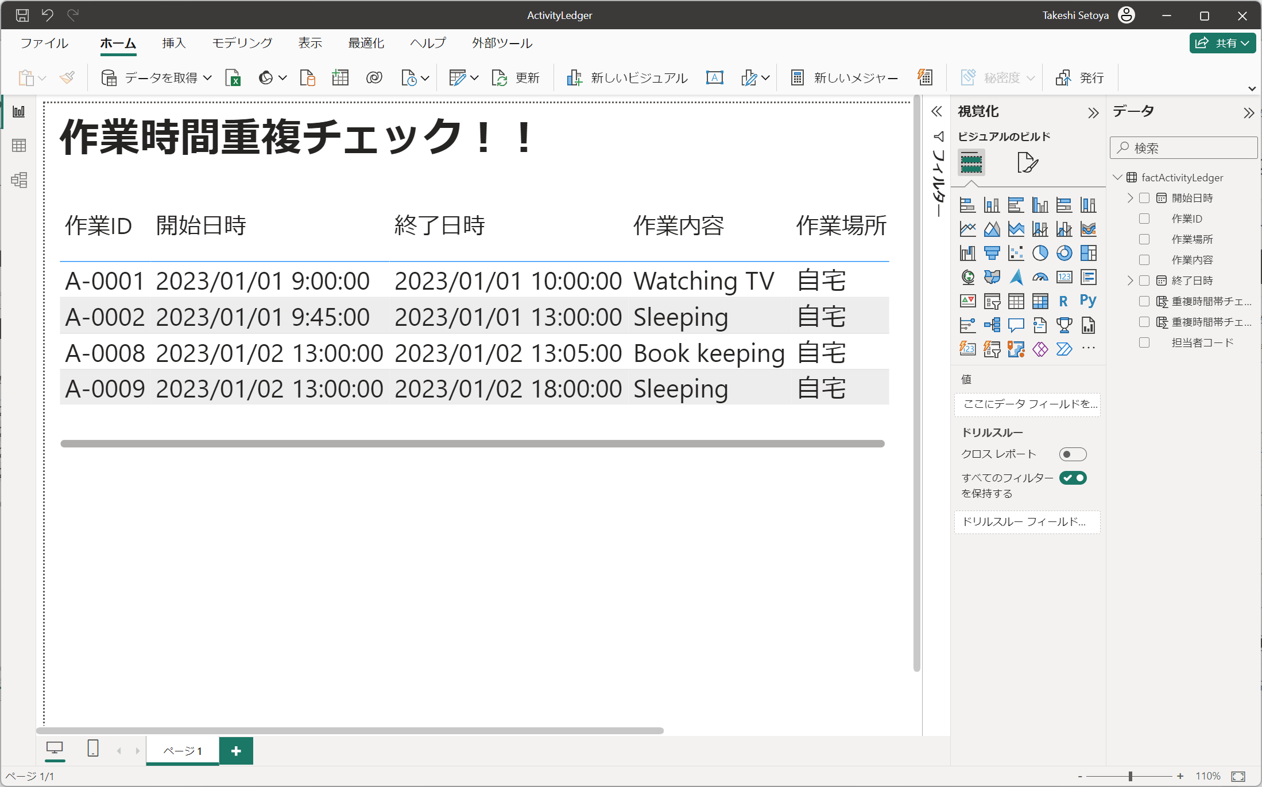Expand the ribbon collapse chevron
This screenshot has height=787, width=1262.
click(1252, 88)
